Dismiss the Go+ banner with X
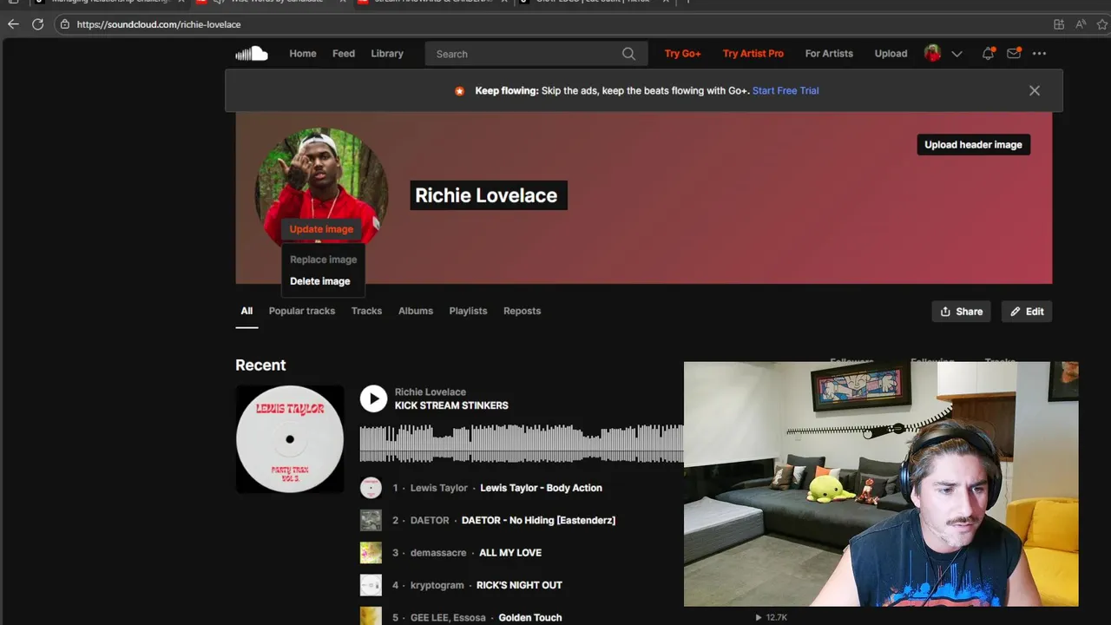The height and width of the screenshot is (625, 1111). coord(1035,90)
